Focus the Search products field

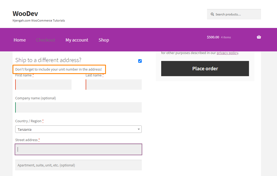point(234,14)
